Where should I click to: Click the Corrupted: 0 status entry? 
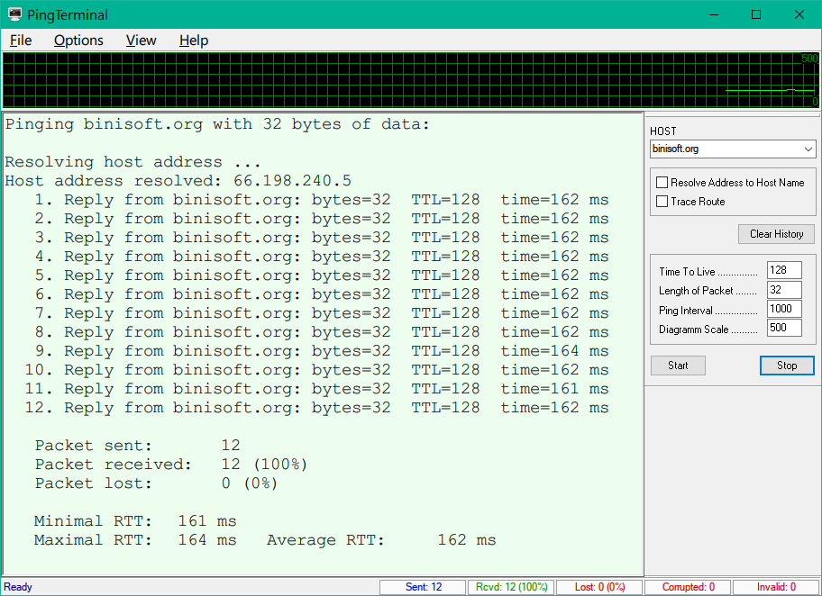(x=688, y=587)
